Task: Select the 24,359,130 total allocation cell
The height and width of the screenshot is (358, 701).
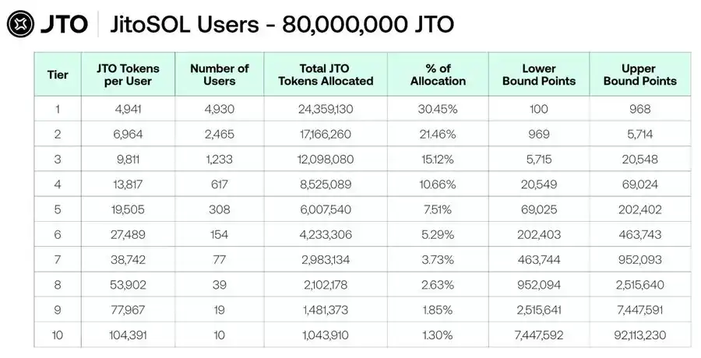Action: click(x=336, y=109)
